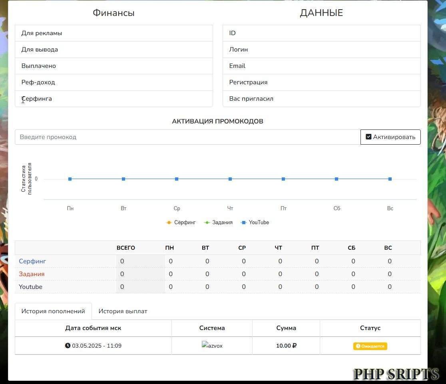Toggle the Активировать checkbox
Image resolution: width=446 pixels, height=384 pixels.
[x=368, y=136]
